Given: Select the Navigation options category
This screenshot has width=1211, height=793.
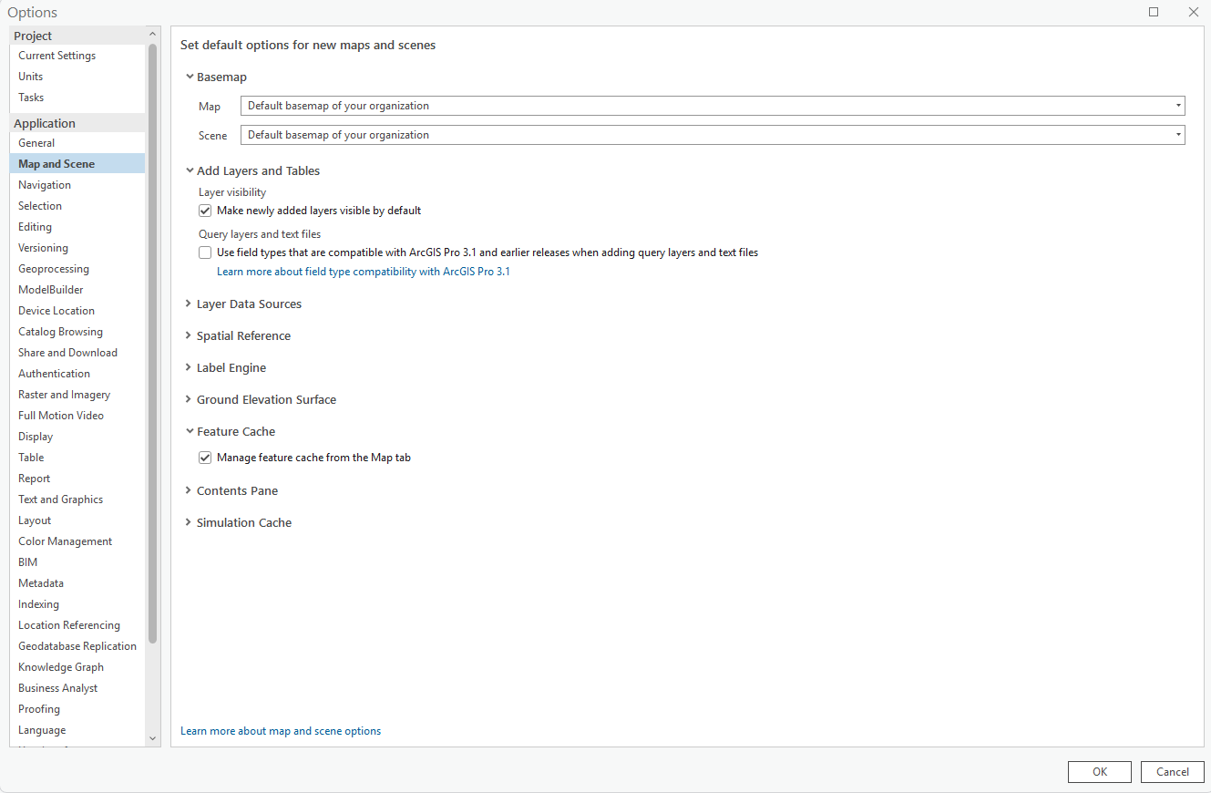Looking at the screenshot, I should (44, 184).
